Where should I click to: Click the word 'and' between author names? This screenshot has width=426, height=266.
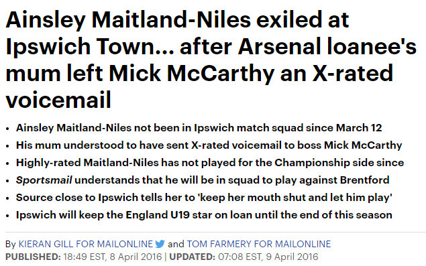(x=176, y=244)
